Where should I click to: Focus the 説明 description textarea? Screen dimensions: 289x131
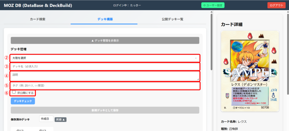coord(105,76)
